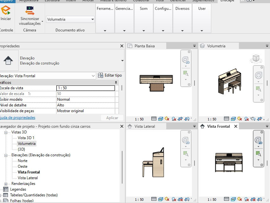270x203 pixels.
Task: Collapse Elevações (Elevação da construção) node
Action: (x=6, y=155)
